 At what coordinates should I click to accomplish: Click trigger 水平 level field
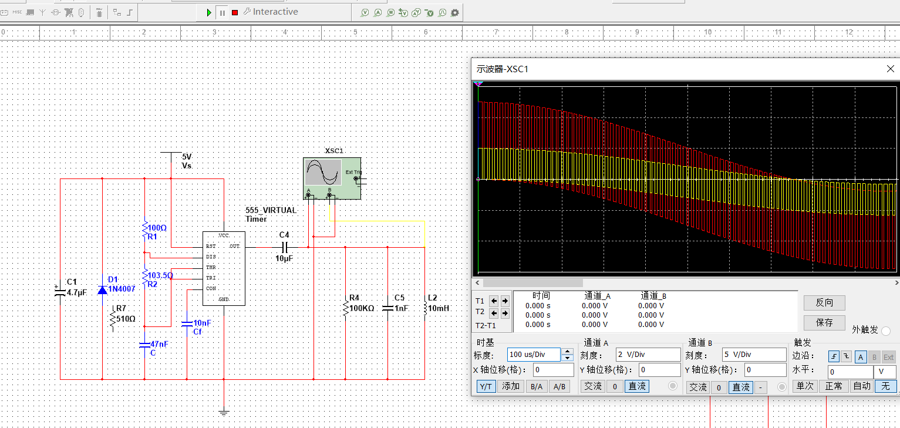tap(851, 372)
